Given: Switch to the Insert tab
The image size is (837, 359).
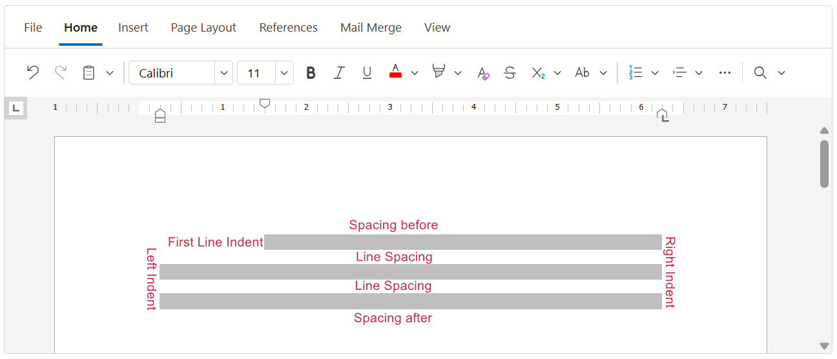Looking at the screenshot, I should click(x=133, y=28).
